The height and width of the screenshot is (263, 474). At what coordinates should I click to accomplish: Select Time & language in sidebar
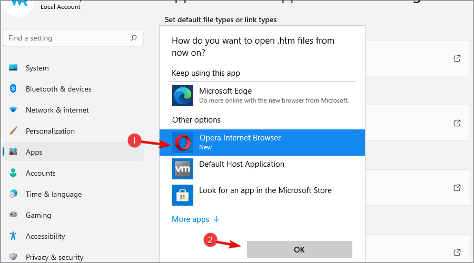[x=53, y=194]
